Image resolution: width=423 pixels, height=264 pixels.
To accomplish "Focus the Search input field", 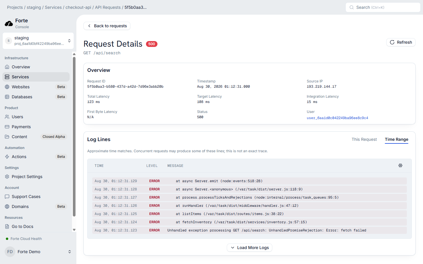I will tap(383, 7).
